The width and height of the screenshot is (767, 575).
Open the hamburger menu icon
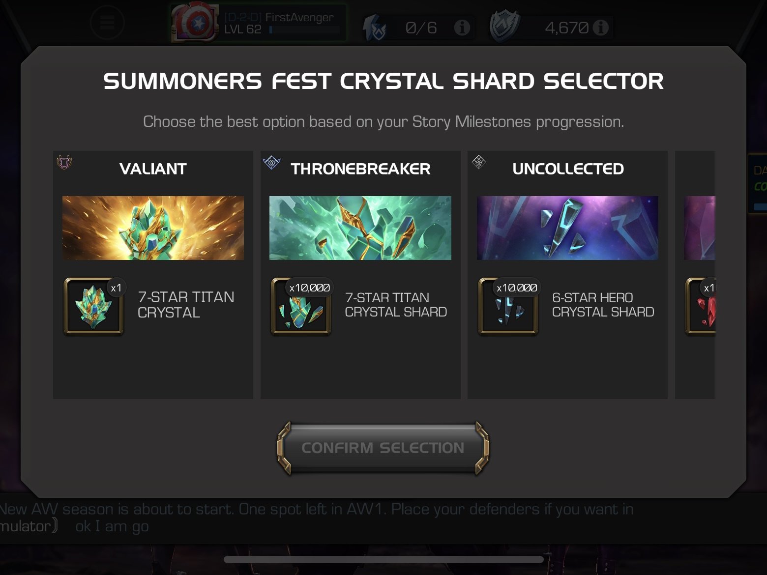click(107, 23)
